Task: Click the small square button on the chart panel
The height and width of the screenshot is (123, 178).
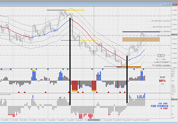Action: click(x=159, y=56)
